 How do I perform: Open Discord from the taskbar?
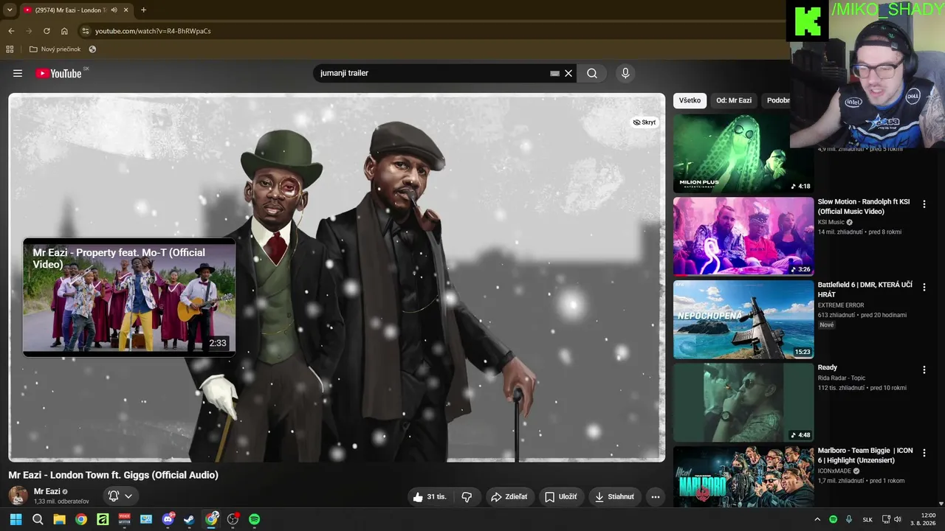[168, 519]
